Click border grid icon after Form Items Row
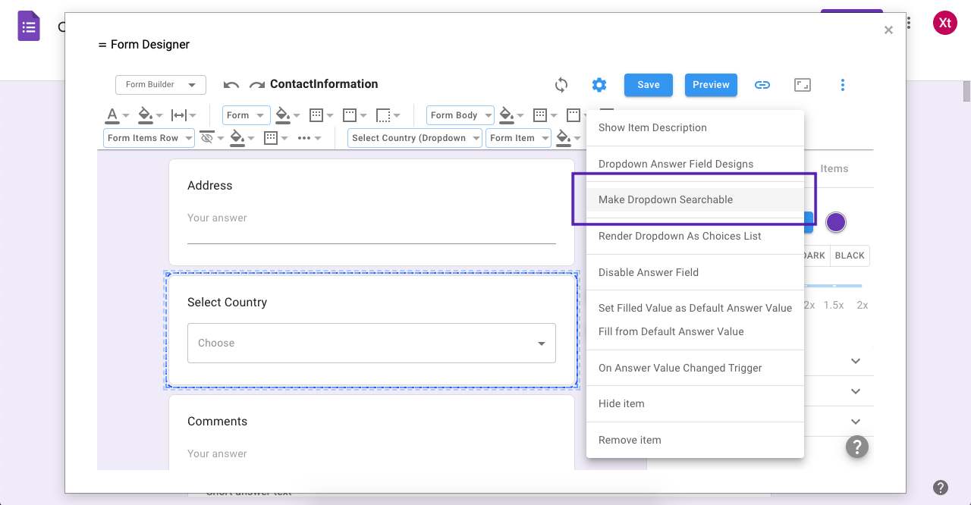This screenshot has width=971, height=505. [x=271, y=138]
